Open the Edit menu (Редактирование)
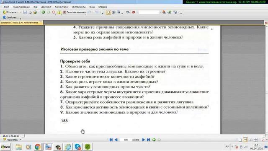The width and height of the screenshot is (268, 151). [21, 7]
